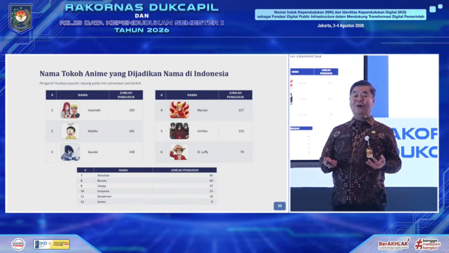
Task: Click the two white squares icon near the NIK banner
Action: pos(436,8)
